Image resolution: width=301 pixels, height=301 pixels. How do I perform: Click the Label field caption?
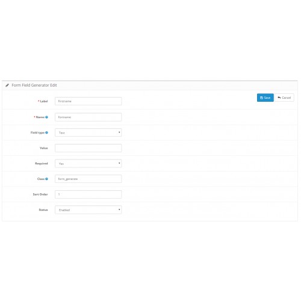44,101
